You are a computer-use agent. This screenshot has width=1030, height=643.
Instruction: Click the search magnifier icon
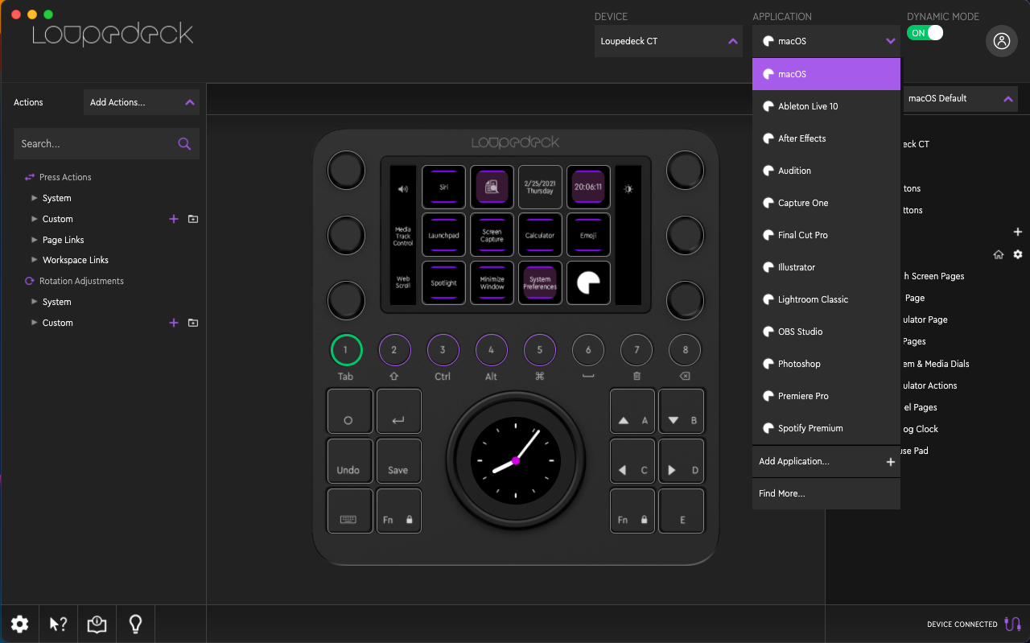pos(184,144)
